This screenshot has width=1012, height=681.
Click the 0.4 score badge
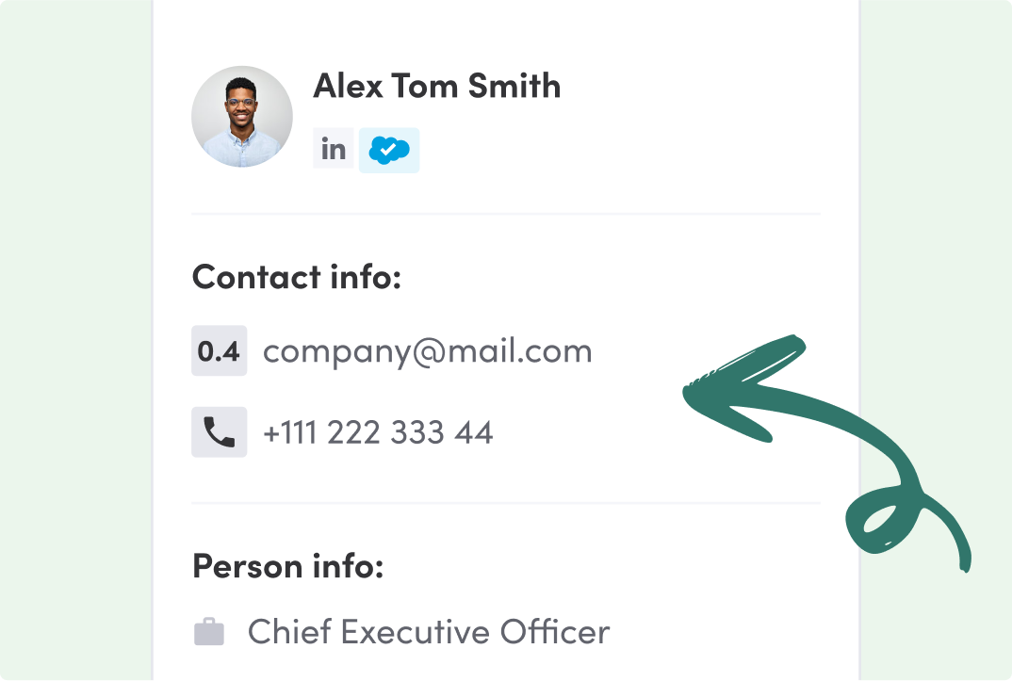[220, 351]
